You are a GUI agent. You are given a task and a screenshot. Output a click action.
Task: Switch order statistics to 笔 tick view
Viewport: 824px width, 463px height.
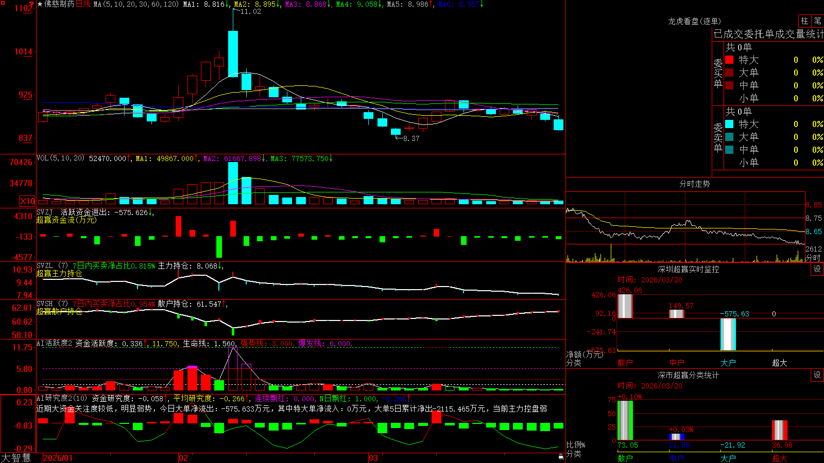tap(817, 21)
